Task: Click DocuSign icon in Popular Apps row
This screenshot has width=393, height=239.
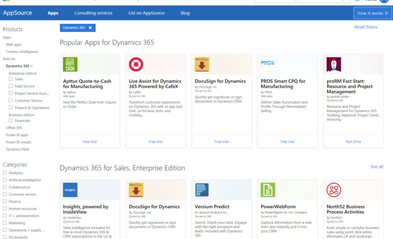Action: pyautogui.click(x=202, y=64)
